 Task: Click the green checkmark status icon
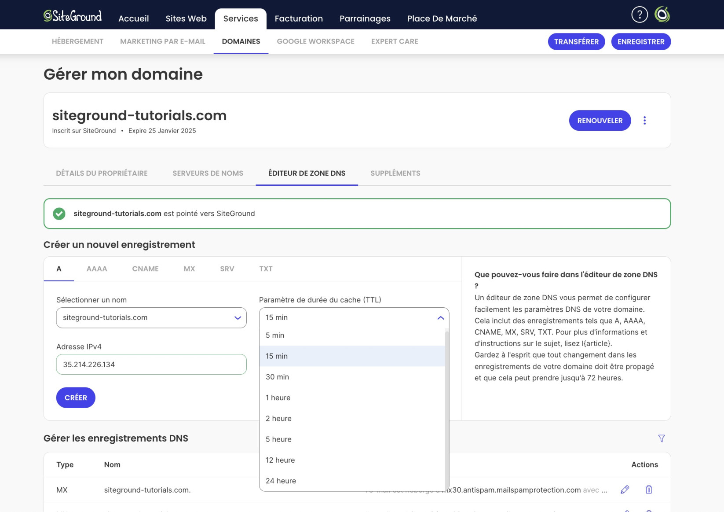tap(59, 214)
